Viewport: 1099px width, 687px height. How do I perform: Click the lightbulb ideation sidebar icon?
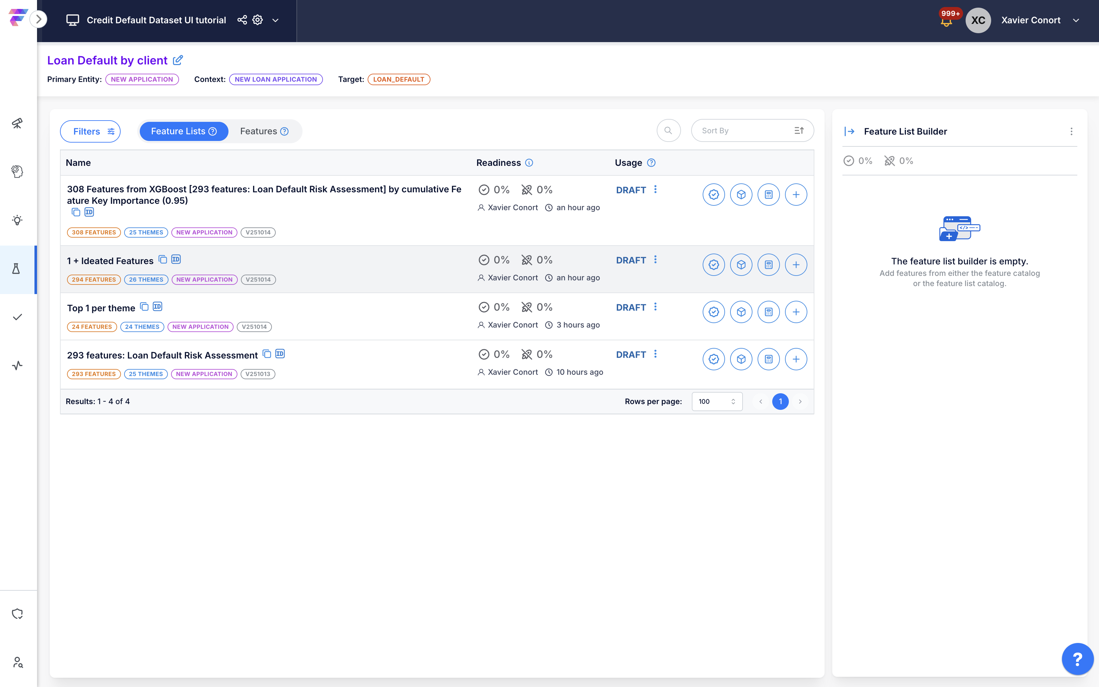(x=17, y=220)
